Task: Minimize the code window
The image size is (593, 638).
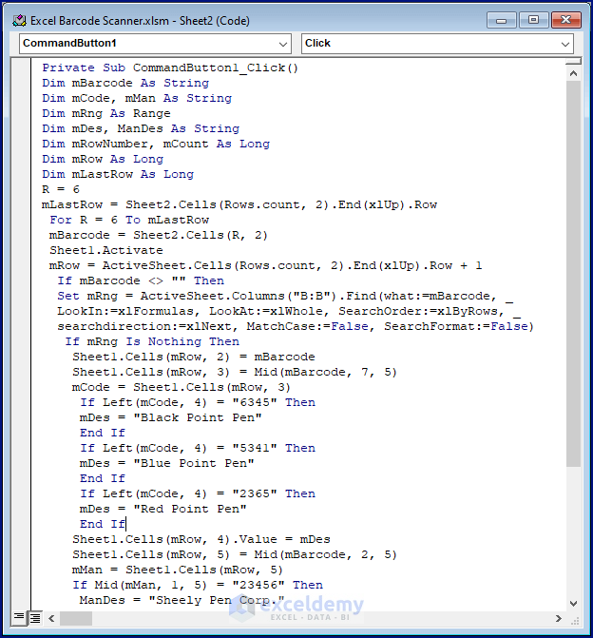Action: point(501,20)
